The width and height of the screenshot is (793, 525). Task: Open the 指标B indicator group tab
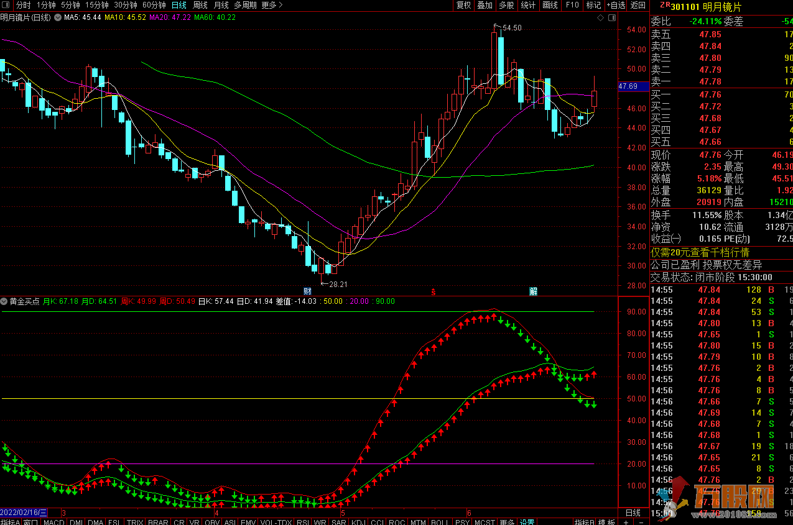pos(585,523)
